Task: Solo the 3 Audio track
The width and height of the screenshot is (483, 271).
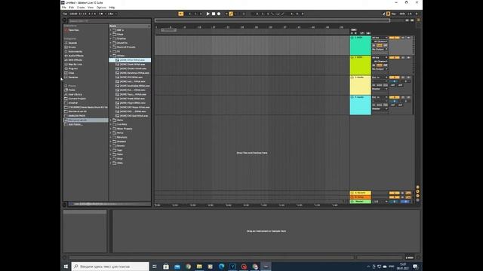Action: [403, 78]
